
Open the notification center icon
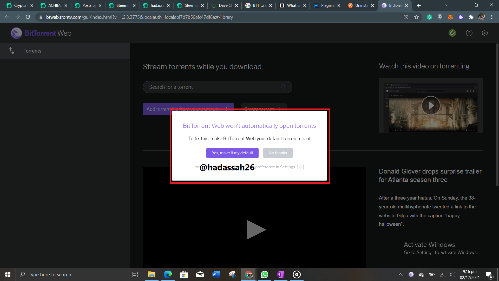click(x=489, y=275)
